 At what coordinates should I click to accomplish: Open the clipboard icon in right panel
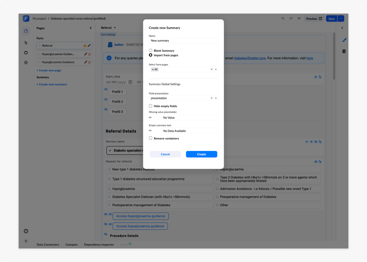click(x=344, y=51)
